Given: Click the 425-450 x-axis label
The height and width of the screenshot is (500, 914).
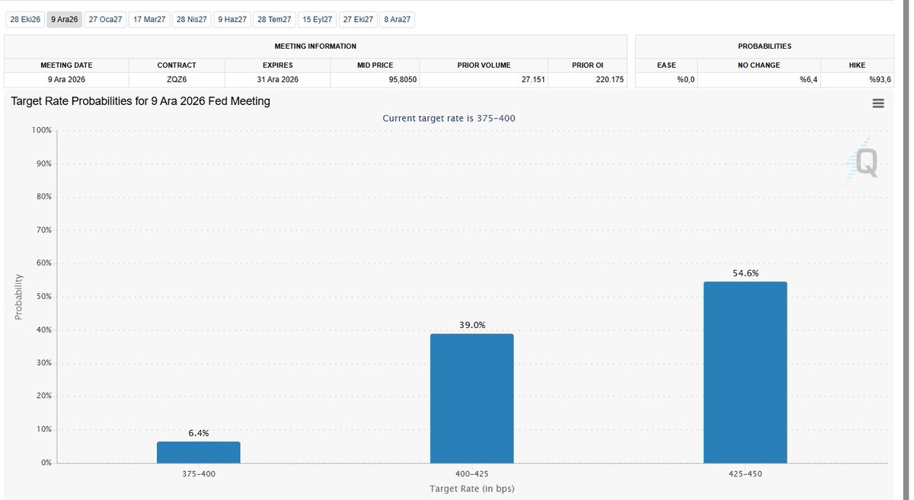Looking at the screenshot, I should (x=745, y=474).
